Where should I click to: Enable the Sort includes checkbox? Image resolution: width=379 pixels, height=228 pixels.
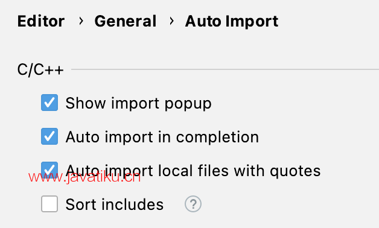[x=49, y=204]
